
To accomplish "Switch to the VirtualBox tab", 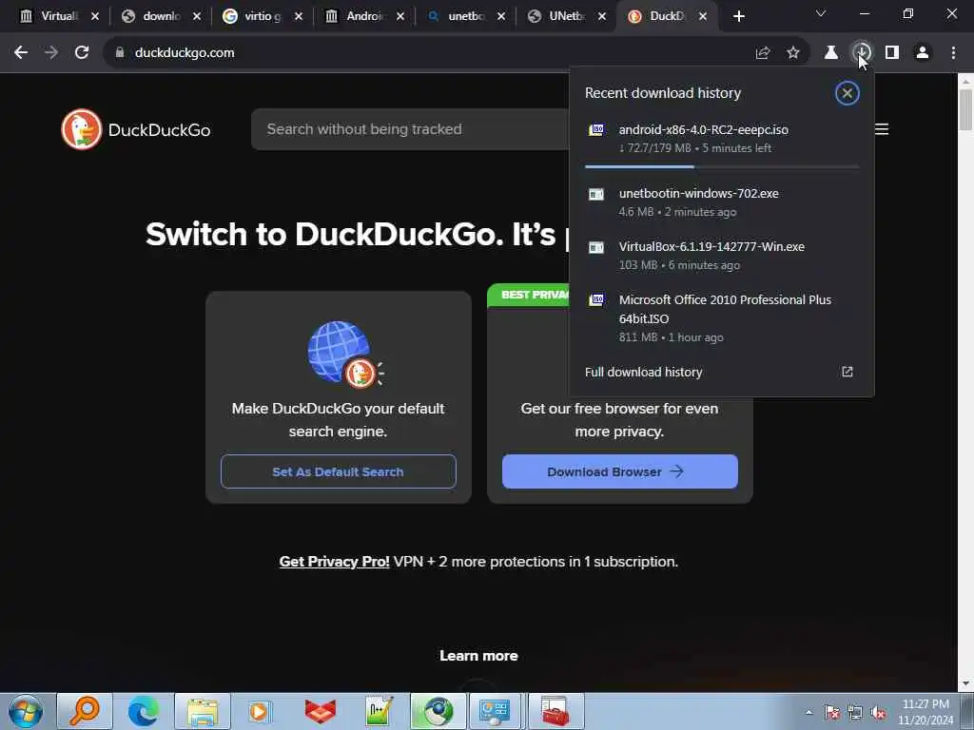I will (x=58, y=16).
